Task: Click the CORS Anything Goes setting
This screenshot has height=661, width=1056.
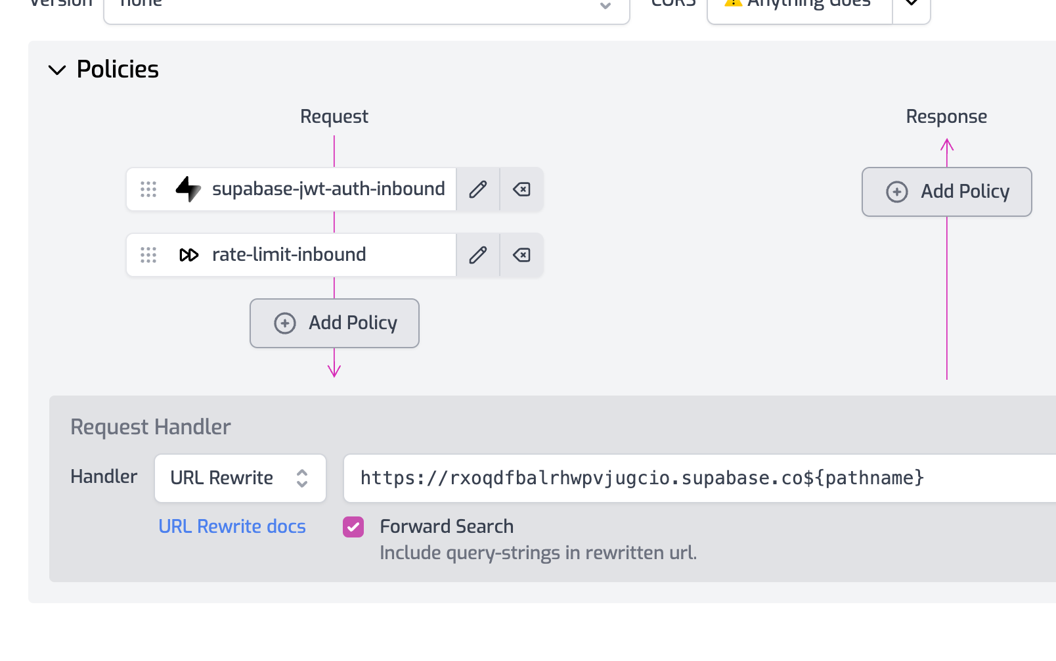Action: coord(801,5)
